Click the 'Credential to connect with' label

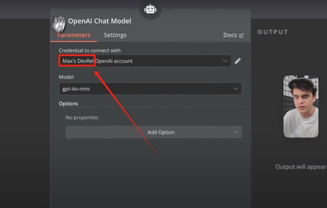pyautogui.click(x=90, y=50)
